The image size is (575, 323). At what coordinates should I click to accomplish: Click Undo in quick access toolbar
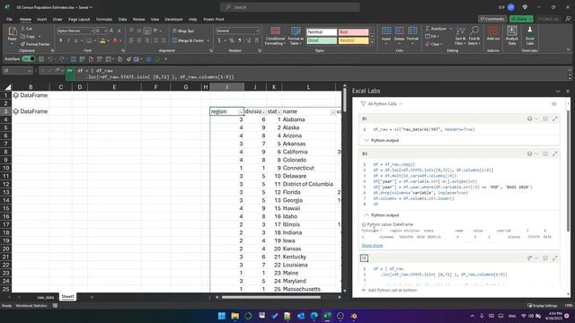click(50, 59)
